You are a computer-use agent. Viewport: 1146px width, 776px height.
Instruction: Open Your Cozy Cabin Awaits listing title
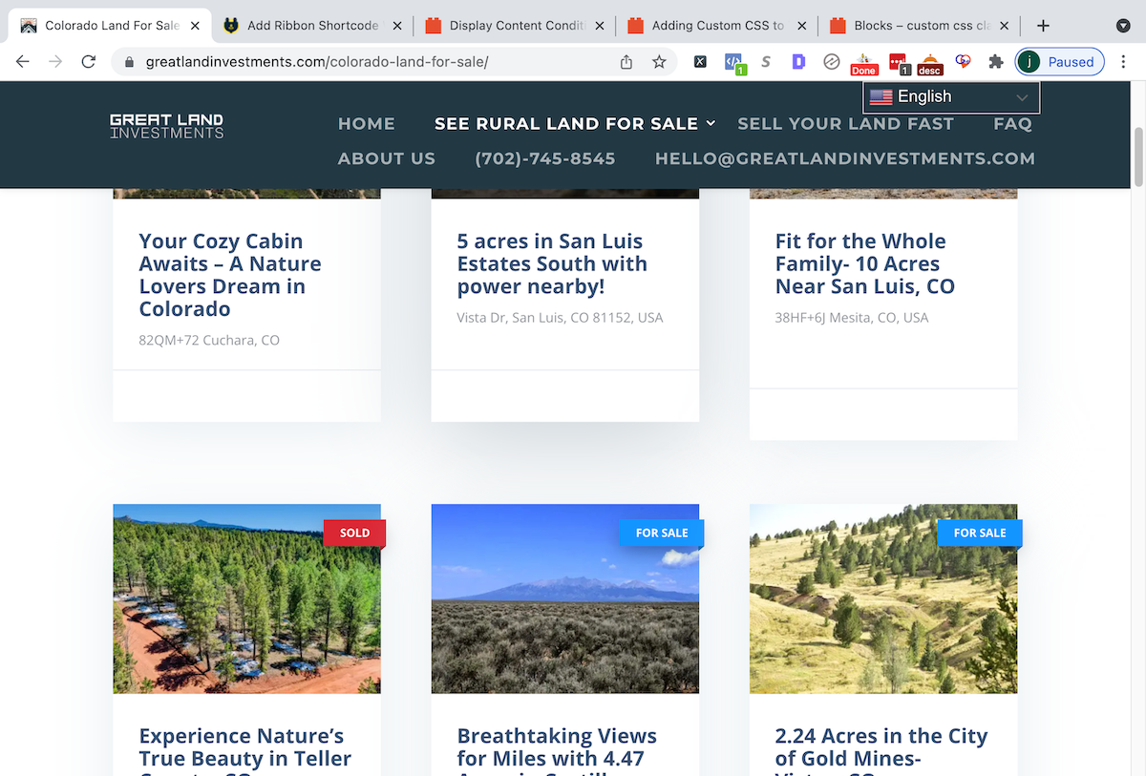tap(230, 275)
